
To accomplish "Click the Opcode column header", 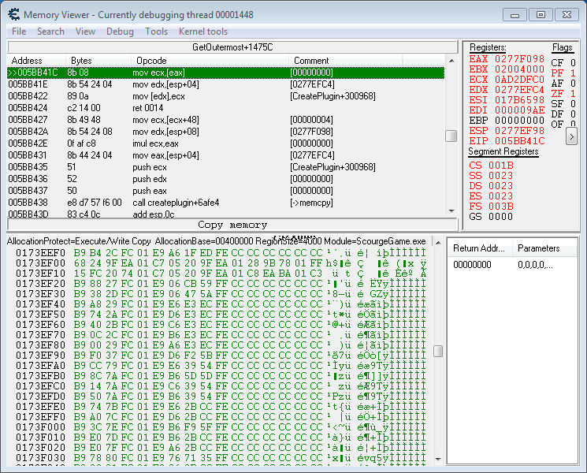I will click(x=151, y=61).
